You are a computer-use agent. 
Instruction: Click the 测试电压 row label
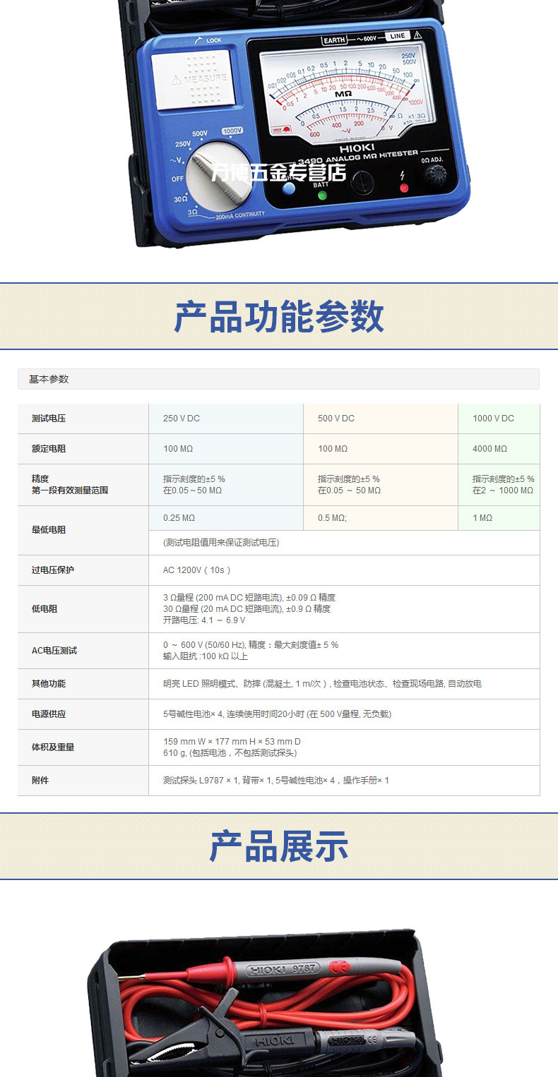(49, 419)
